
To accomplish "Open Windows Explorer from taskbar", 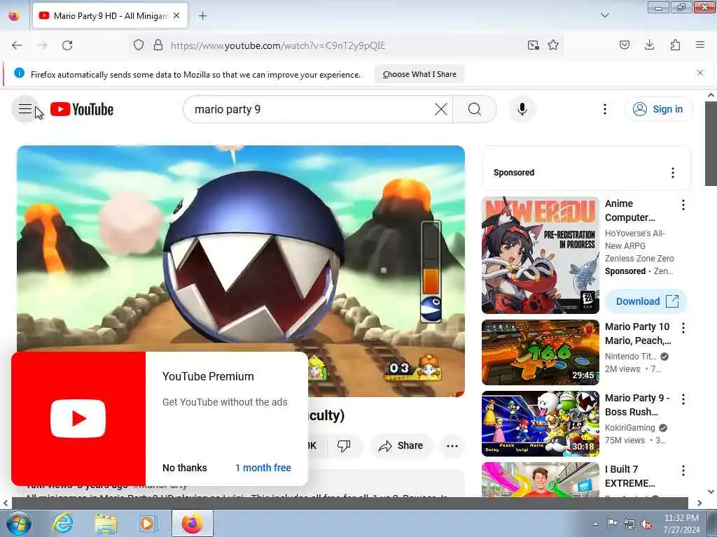I will (106, 523).
